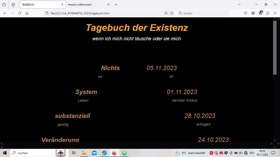Close the TAGEBUCH tab
Screen dimensions: 280x157
coord(62,5)
